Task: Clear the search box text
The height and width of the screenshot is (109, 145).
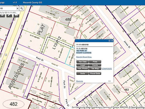Action: 17,9
